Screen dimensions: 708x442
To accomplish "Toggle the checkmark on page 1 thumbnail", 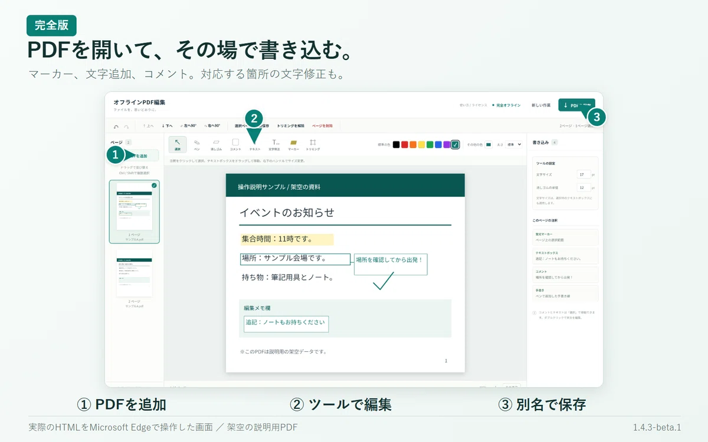I will point(154,185).
